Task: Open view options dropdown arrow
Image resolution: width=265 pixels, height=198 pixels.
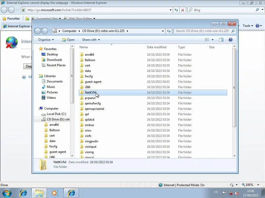Action: 213,39
